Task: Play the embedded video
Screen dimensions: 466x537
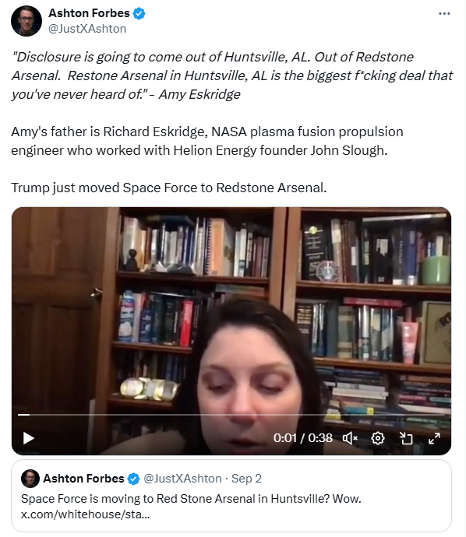Action: coord(29,438)
